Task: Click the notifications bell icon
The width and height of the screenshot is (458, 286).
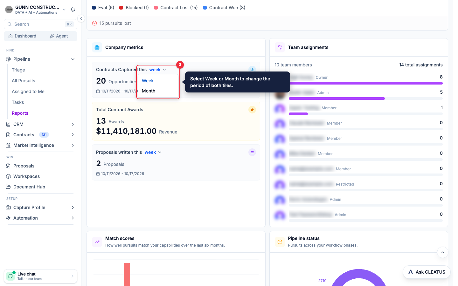Action: pos(73,10)
